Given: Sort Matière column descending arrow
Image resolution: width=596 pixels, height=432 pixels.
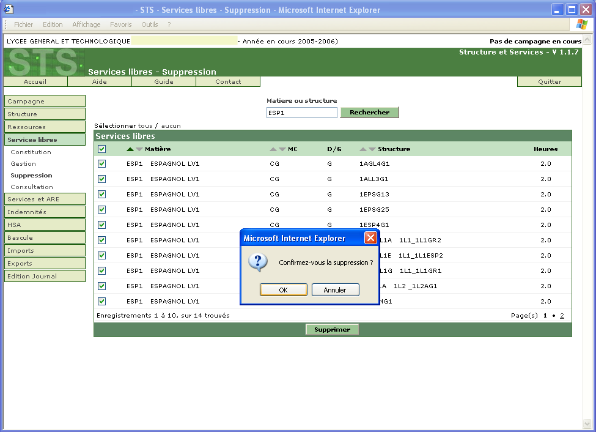Looking at the screenshot, I should pyautogui.click(x=139, y=149).
